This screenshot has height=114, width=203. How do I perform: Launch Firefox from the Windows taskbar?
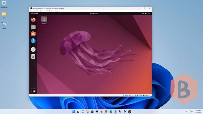tap(101, 111)
